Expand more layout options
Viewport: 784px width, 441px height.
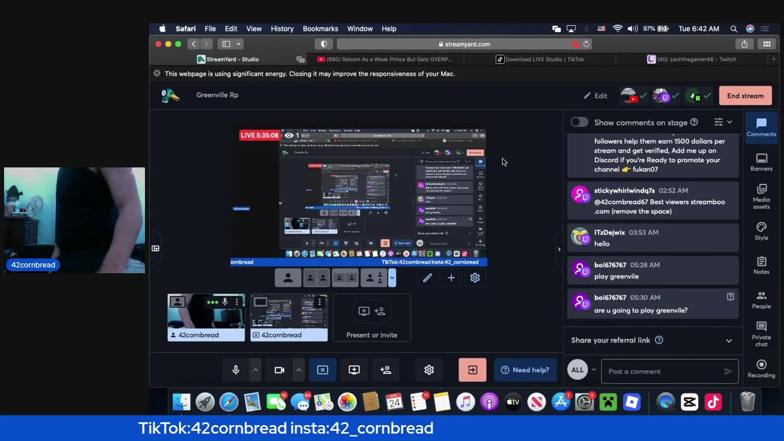pyautogui.click(x=392, y=278)
